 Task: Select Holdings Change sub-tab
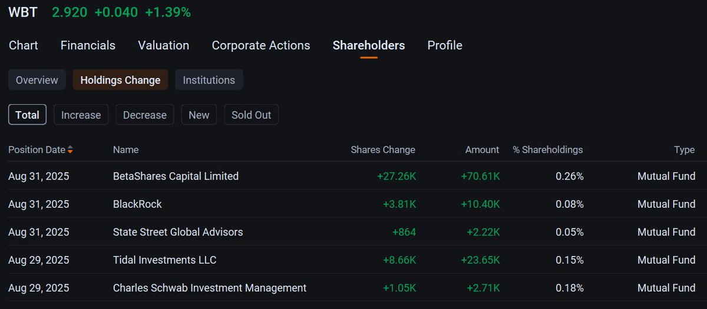click(x=120, y=80)
